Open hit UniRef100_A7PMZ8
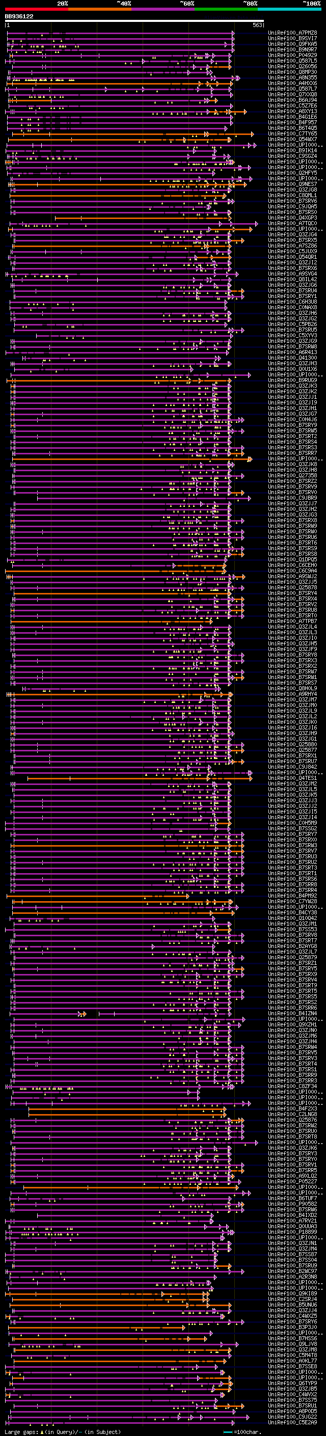326x1436 pixels. 292,33
